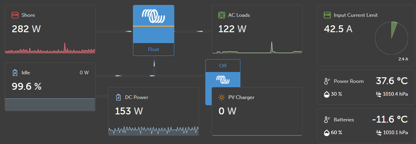
Task: Click the Batteries pressure icon
Action: (379, 132)
